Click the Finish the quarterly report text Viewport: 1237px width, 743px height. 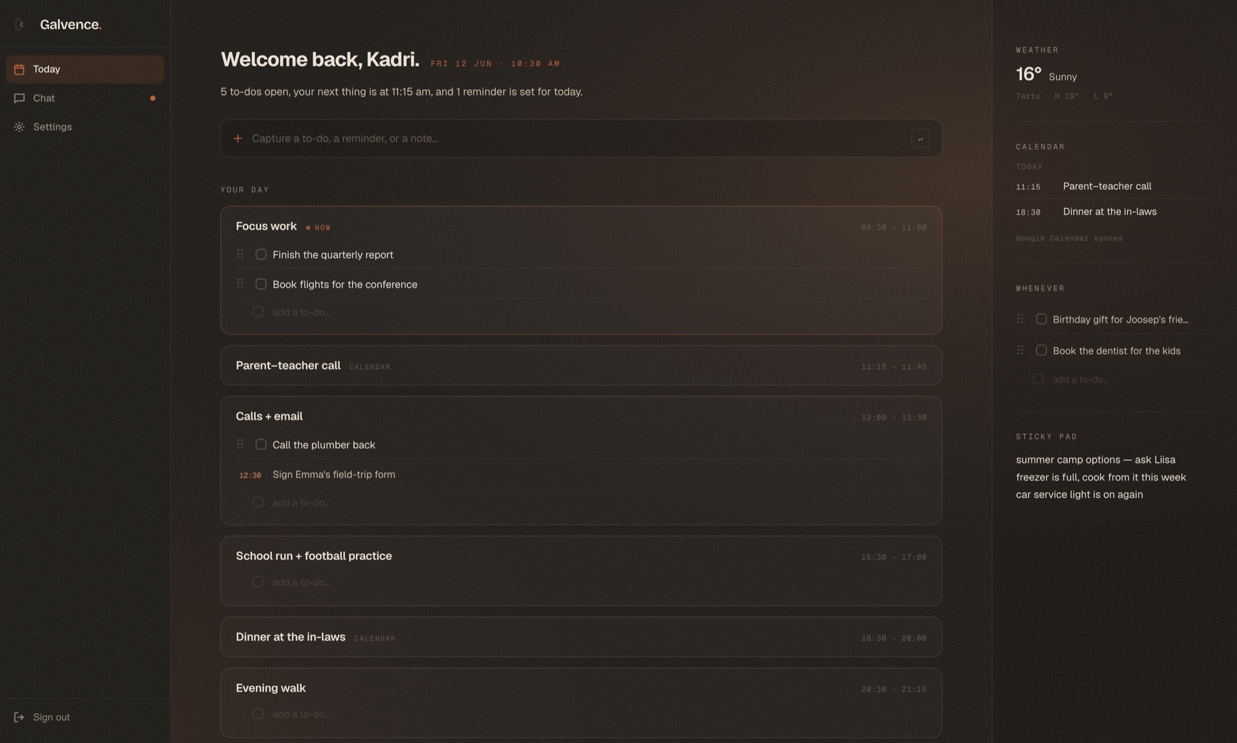coord(333,255)
